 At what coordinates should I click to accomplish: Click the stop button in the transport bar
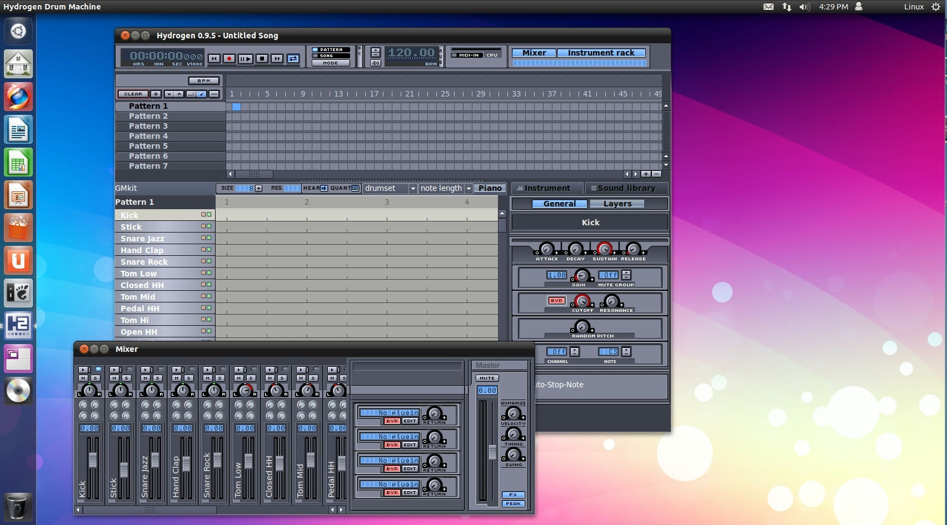pos(261,58)
